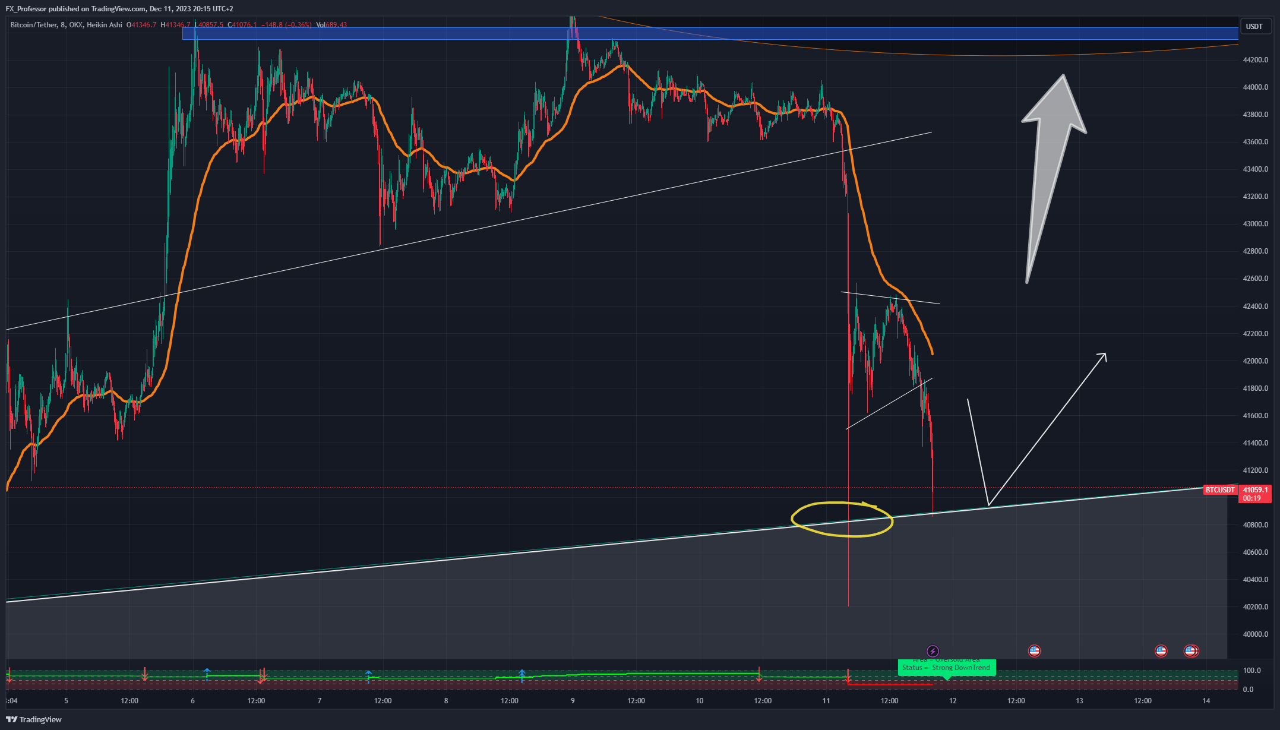
Task: Click price axis label 41400.0
Action: 1255,443
